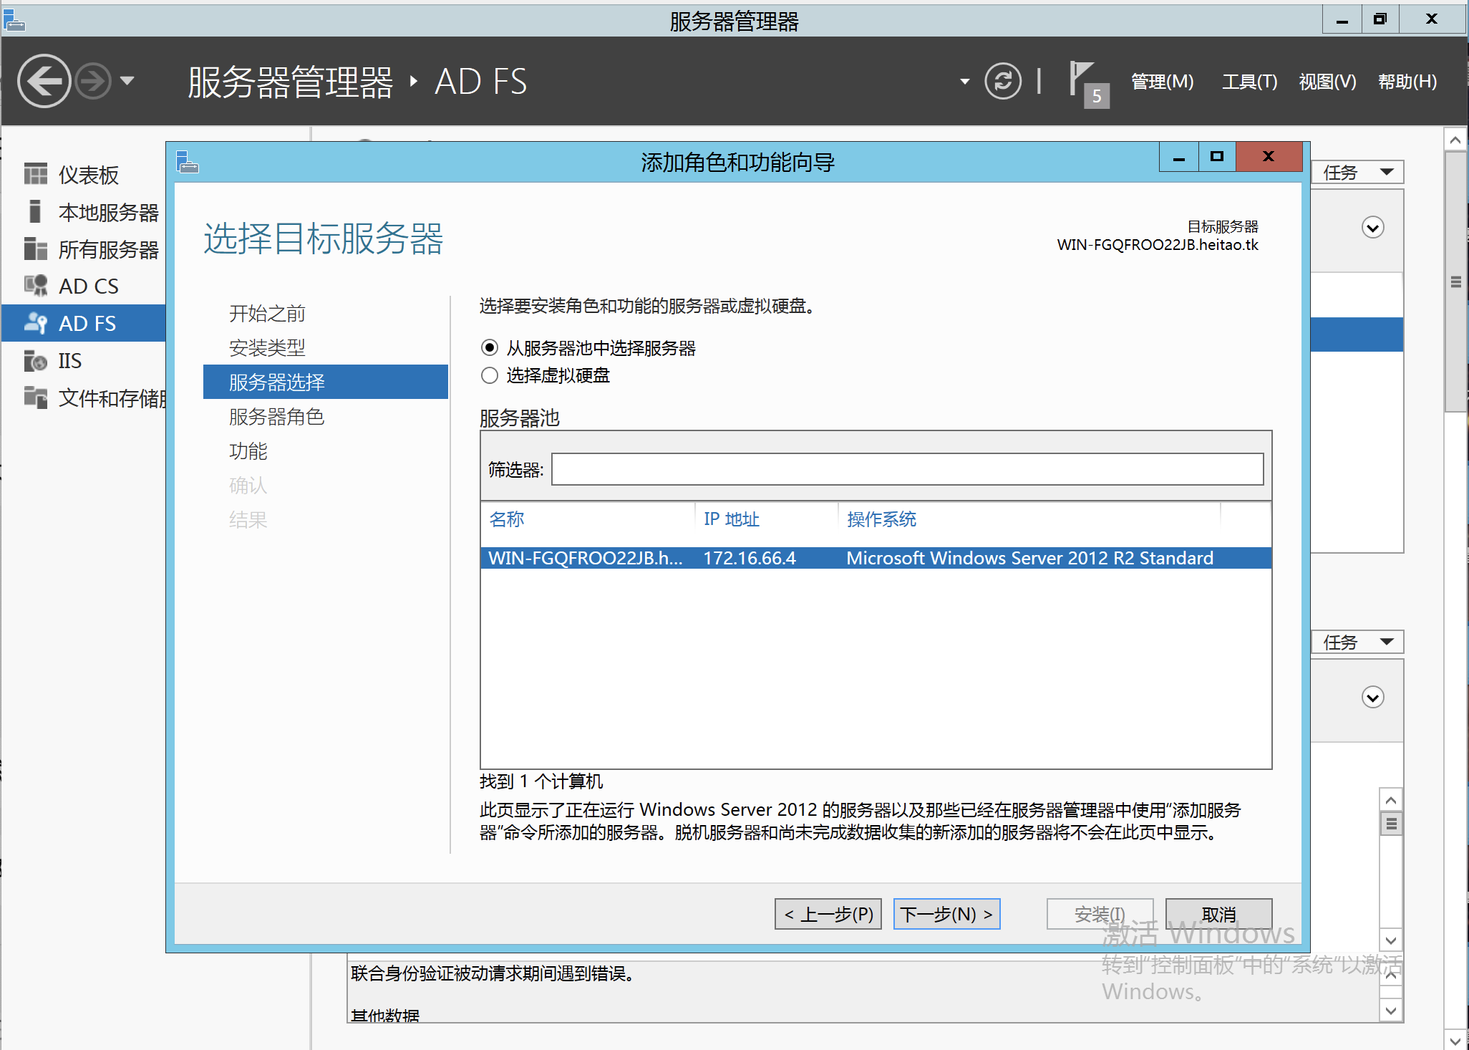Open the lower 任务 dropdown in Server Manager

click(1357, 642)
